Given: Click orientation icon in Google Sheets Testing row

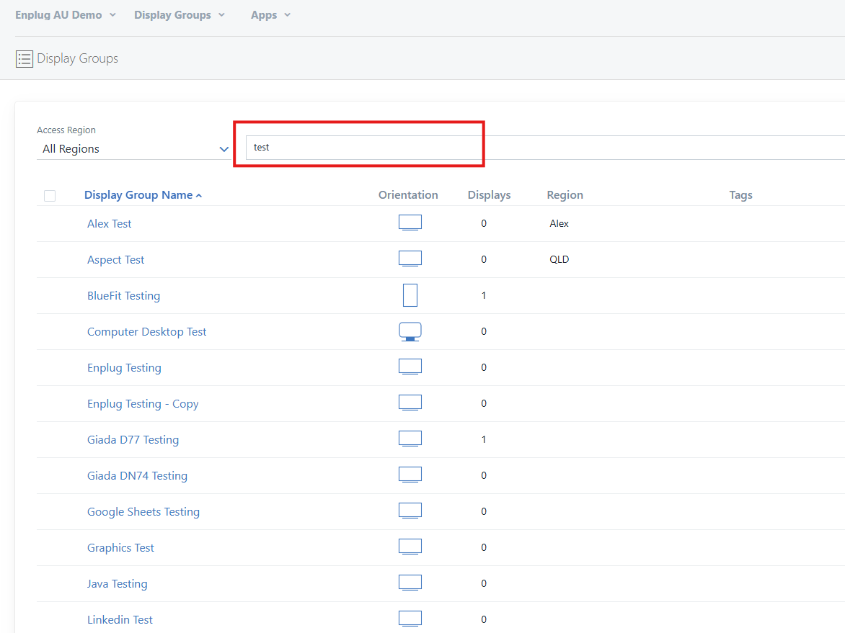Looking at the screenshot, I should (x=410, y=511).
